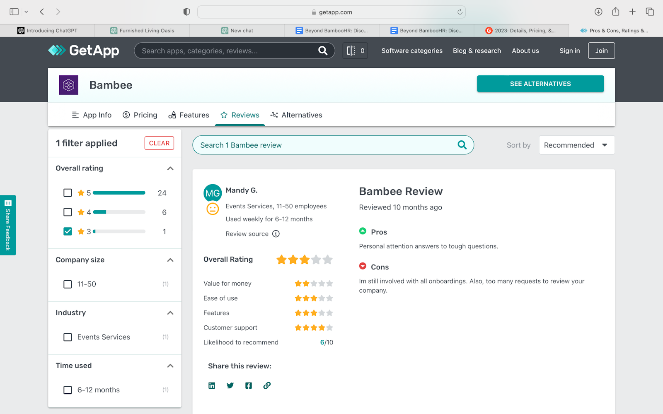Open the Pricing tab

tap(140, 115)
